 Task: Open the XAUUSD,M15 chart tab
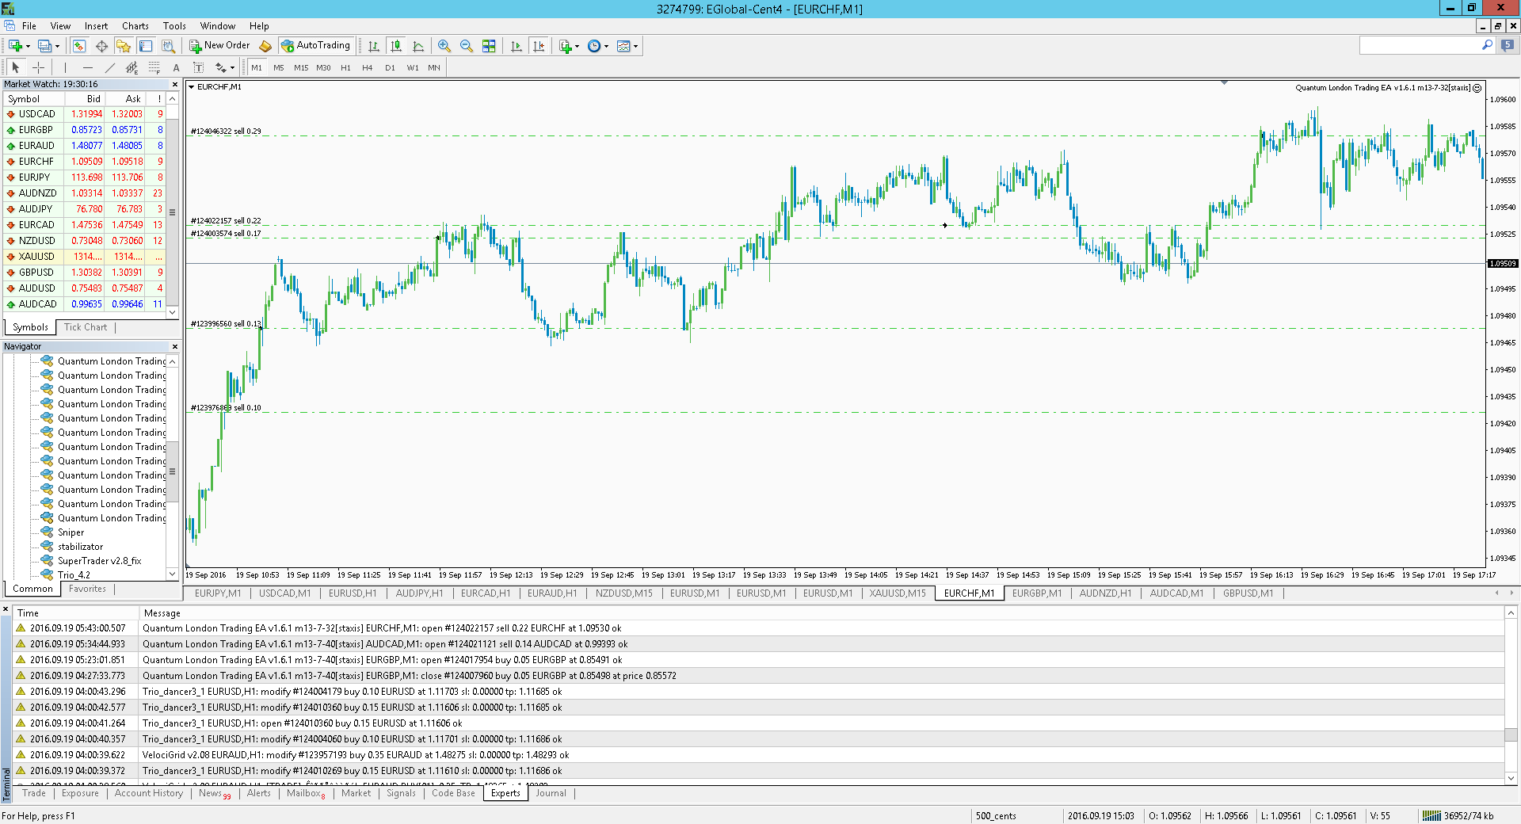tap(898, 593)
